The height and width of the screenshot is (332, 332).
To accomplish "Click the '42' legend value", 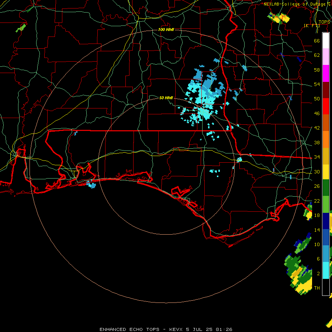I will (x=317, y=128).
